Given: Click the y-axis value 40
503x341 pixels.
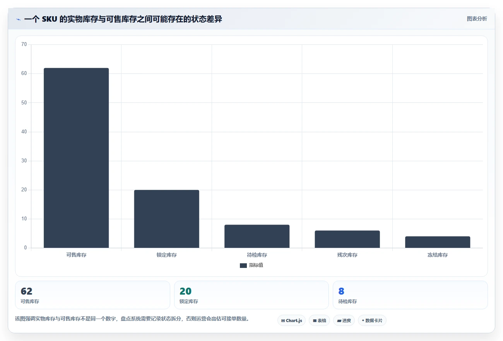Looking at the screenshot, I should [24, 132].
